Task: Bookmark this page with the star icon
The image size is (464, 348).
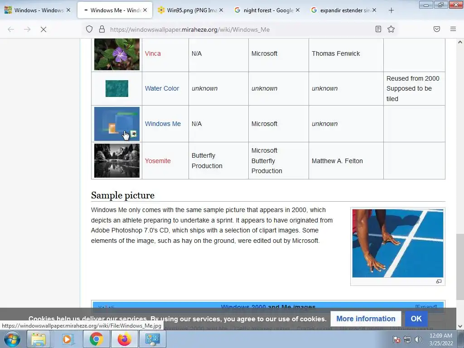Action: pos(391,29)
